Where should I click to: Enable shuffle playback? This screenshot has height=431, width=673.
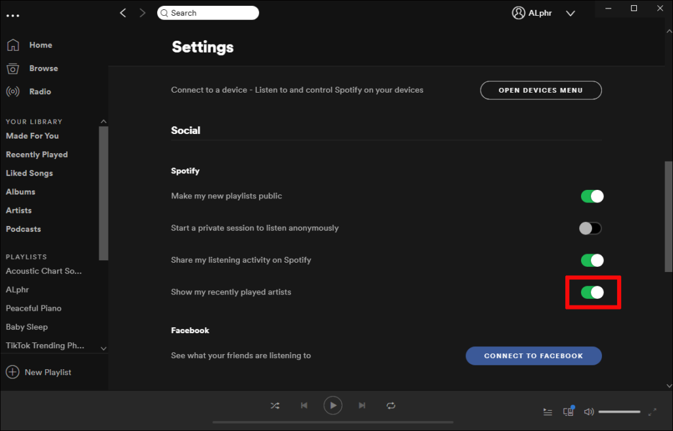point(275,405)
